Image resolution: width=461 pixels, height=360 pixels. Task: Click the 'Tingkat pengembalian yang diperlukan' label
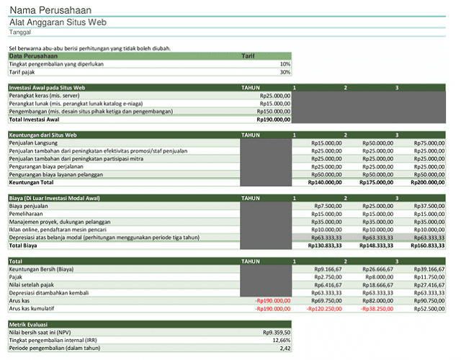tap(56, 64)
